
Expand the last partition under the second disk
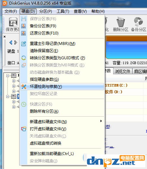14,107
